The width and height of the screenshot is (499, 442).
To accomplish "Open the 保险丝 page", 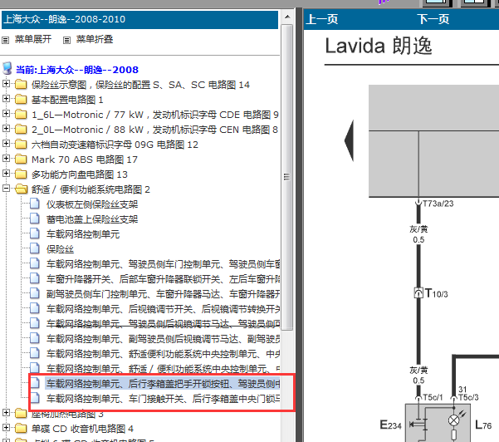I will point(60,249).
